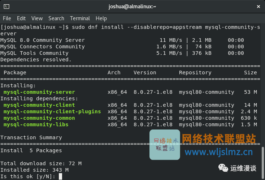Open the View menu

tap(37, 18)
